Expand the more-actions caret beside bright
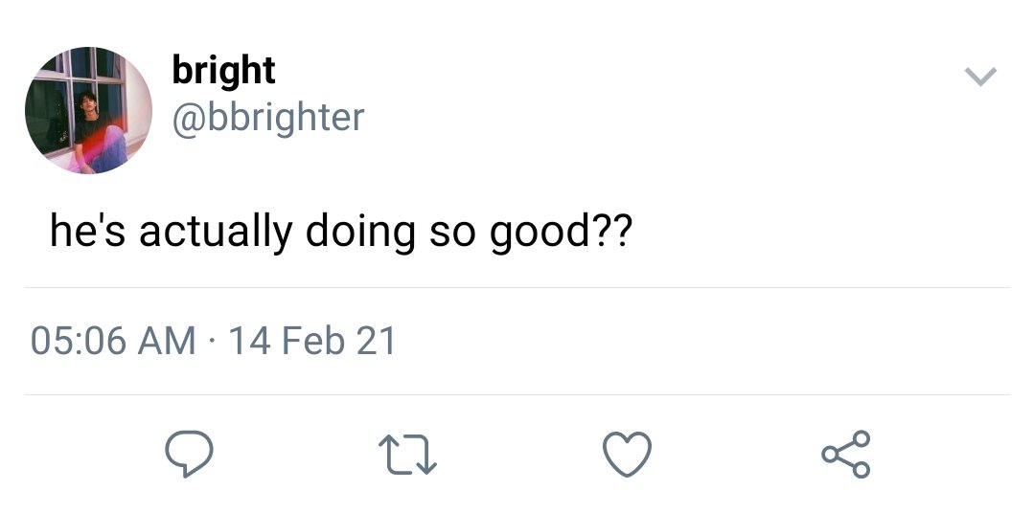 [x=980, y=77]
